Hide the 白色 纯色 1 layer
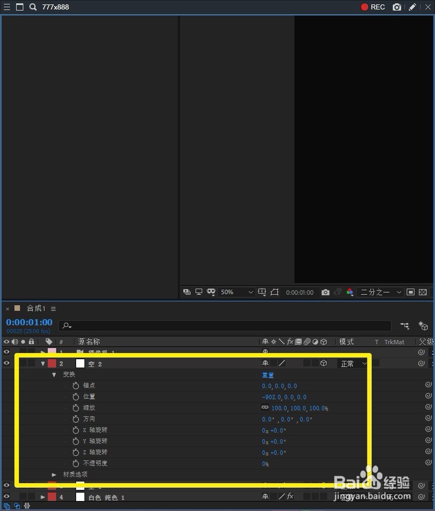435x511 pixels. pyautogui.click(x=7, y=497)
